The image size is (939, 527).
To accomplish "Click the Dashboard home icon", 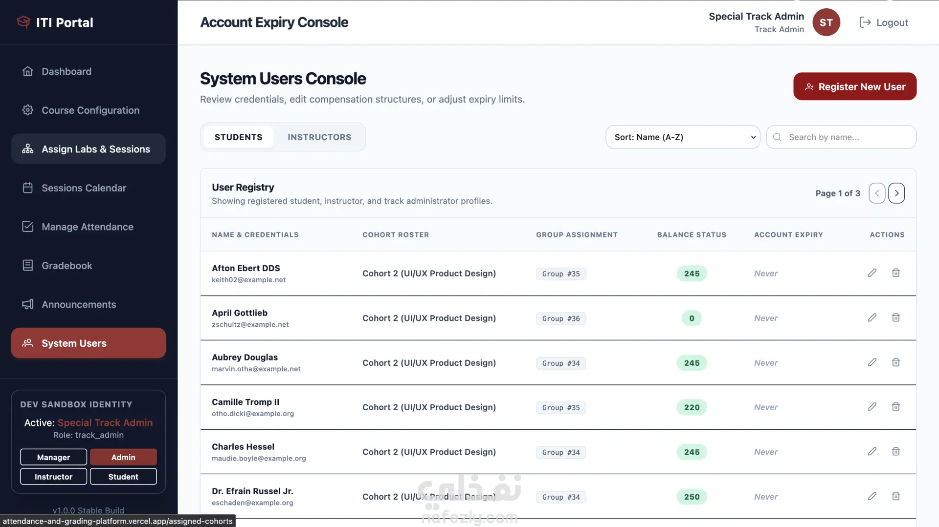I will [x=28, y=71].
